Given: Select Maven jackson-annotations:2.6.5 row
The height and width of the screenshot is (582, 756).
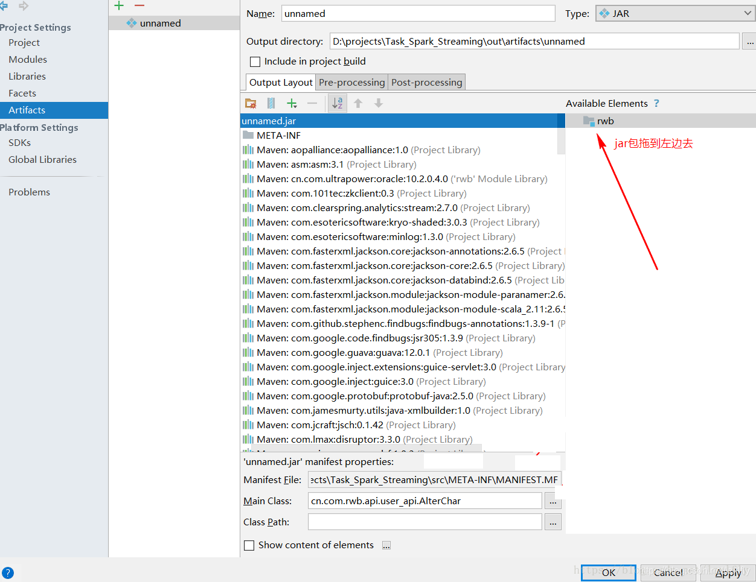Looking at the screenshot, I should 402,251.
